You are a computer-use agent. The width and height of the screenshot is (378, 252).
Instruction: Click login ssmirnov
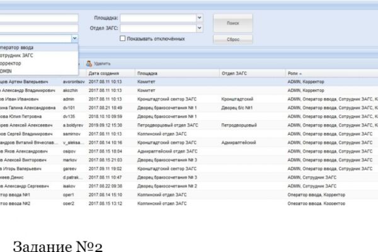tap(72, 134)
